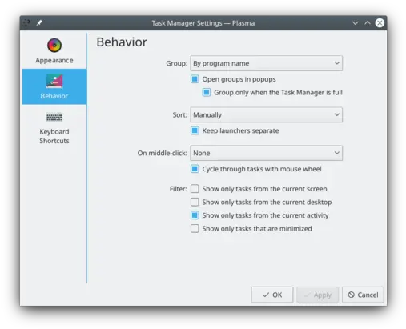406x329 pixels.
Task: Toggle Group only when Task Manager is full
Action: 207,93
